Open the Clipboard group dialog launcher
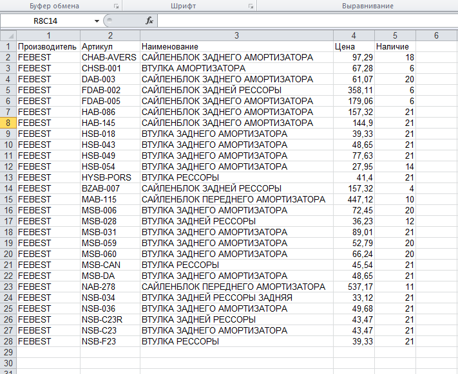The width and height of the screenshot is (458, 374). 116,6
